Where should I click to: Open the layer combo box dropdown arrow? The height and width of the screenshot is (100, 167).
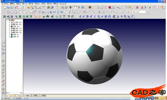click(146, 12)
